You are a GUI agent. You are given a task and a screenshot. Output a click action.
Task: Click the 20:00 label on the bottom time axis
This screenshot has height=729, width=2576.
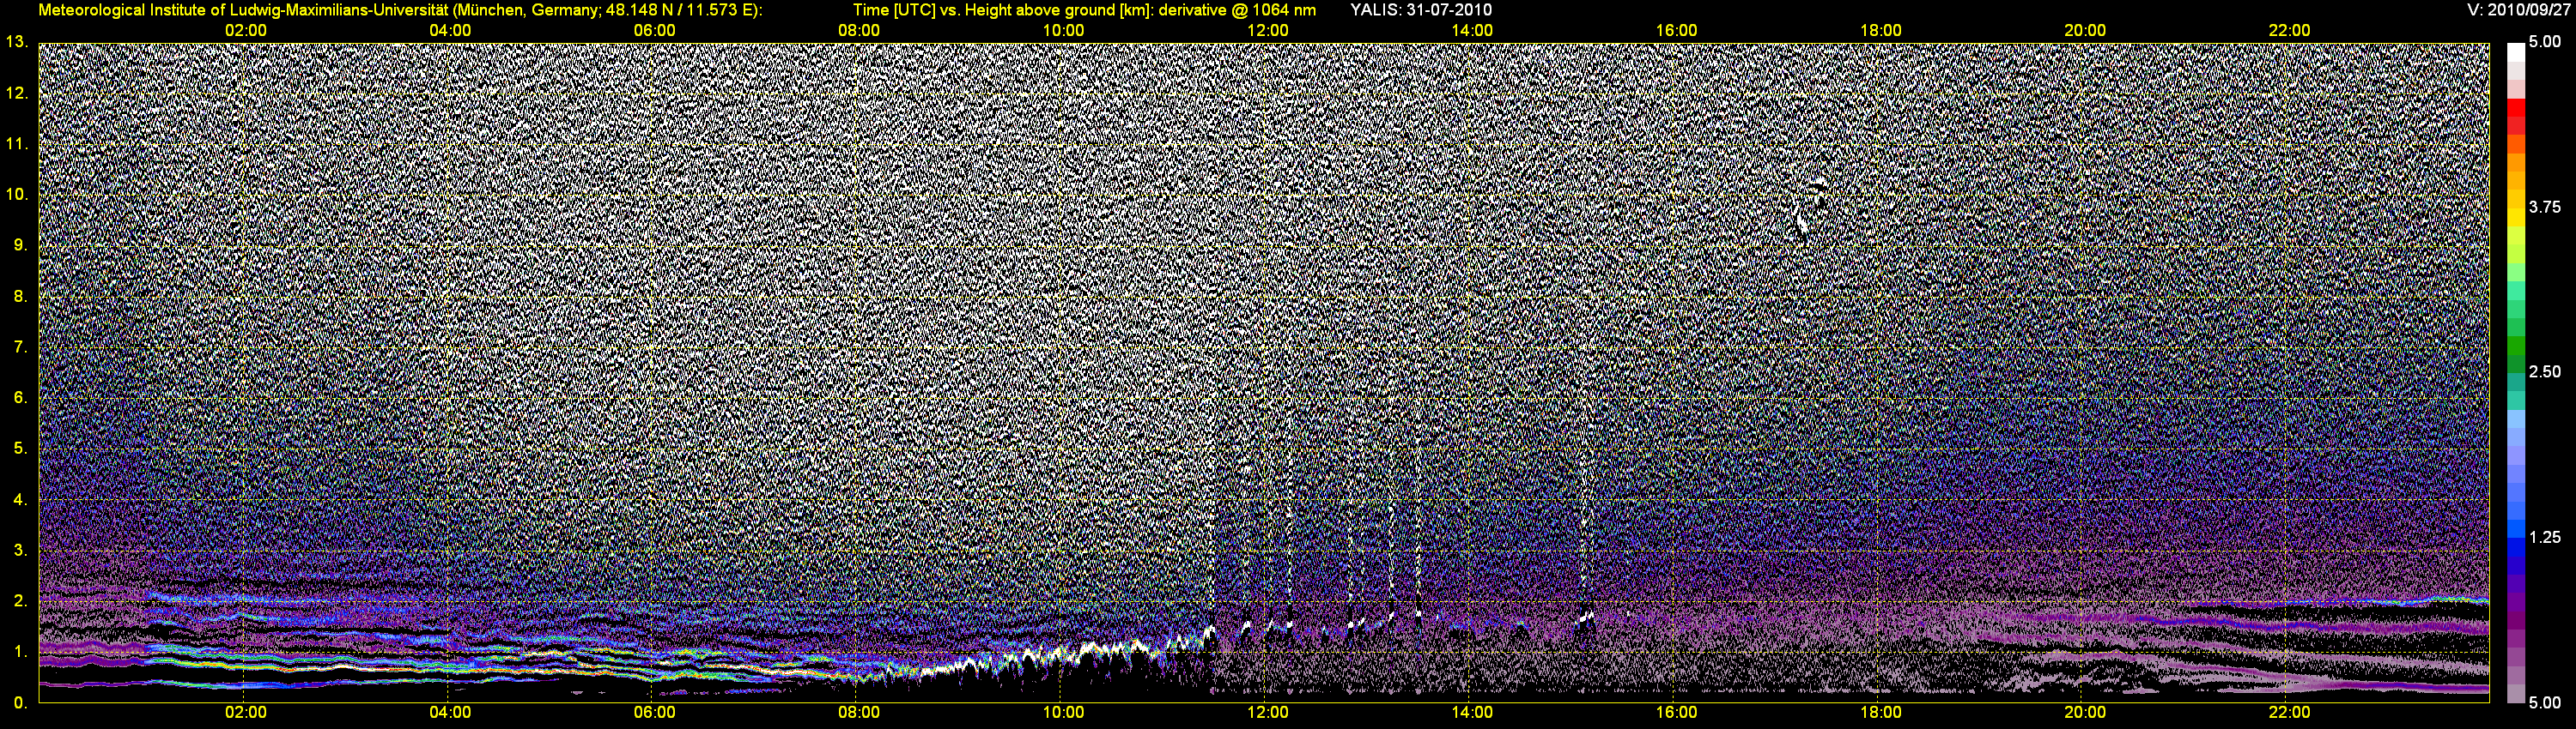2085,712
